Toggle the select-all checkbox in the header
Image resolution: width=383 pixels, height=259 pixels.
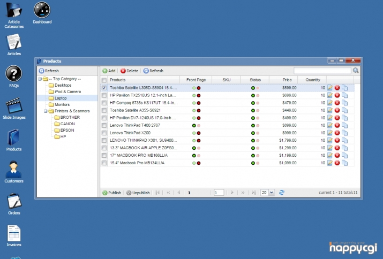[x=104, y=80]
